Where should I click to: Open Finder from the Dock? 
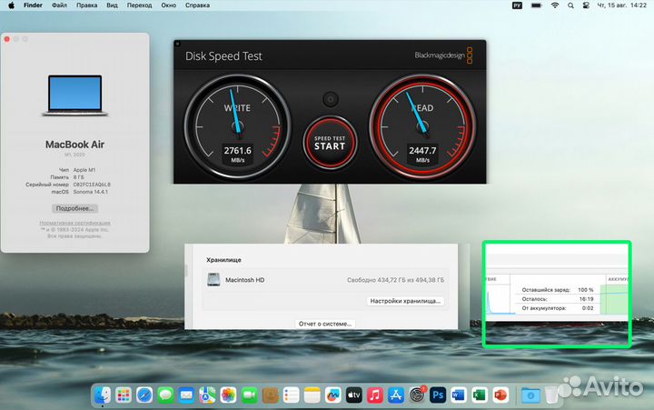point(102,395)
